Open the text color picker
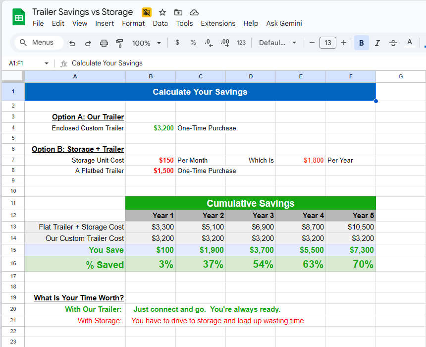Viewport: 426px width, 347px height. (x=409, y=43)
